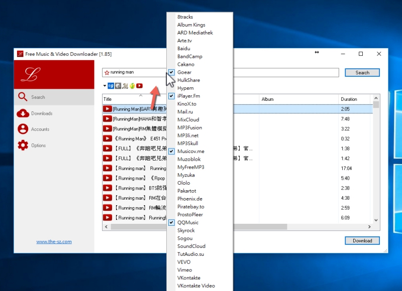Click the results list vertical scrollbar
This screenshot has height=291, width=402.
click(x=376, y=161)
